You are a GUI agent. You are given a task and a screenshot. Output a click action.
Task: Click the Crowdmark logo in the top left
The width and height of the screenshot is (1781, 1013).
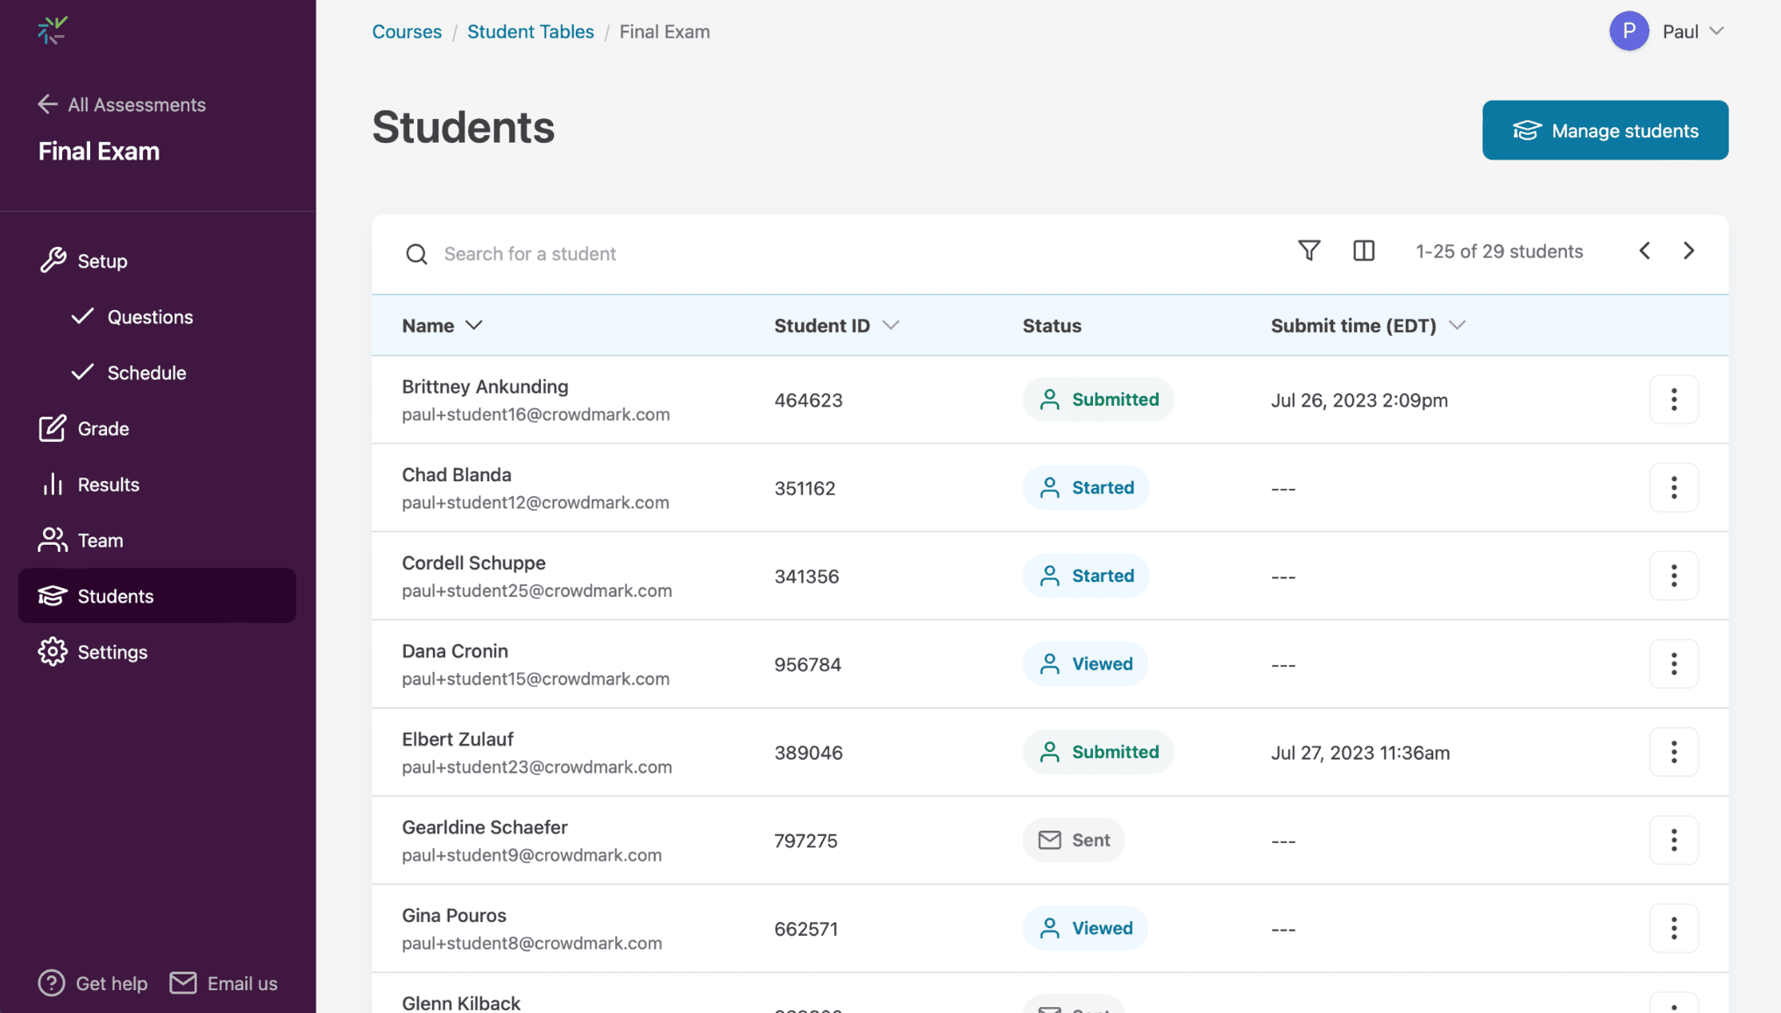pyautogui.click(x=53, y=30)
